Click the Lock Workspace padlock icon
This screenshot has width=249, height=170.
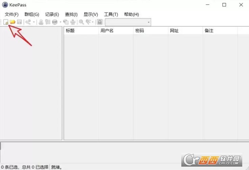tap(100, 22)
